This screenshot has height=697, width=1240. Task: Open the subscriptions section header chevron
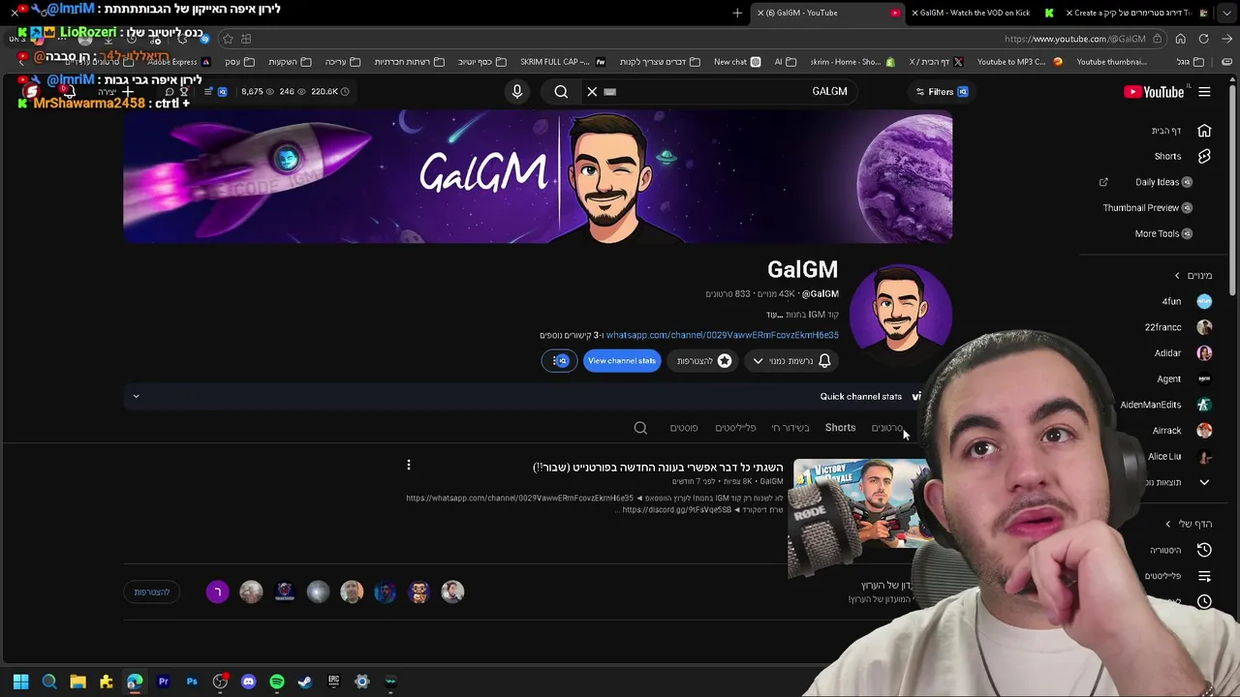pyautogui.click(x=1177, y=276)
